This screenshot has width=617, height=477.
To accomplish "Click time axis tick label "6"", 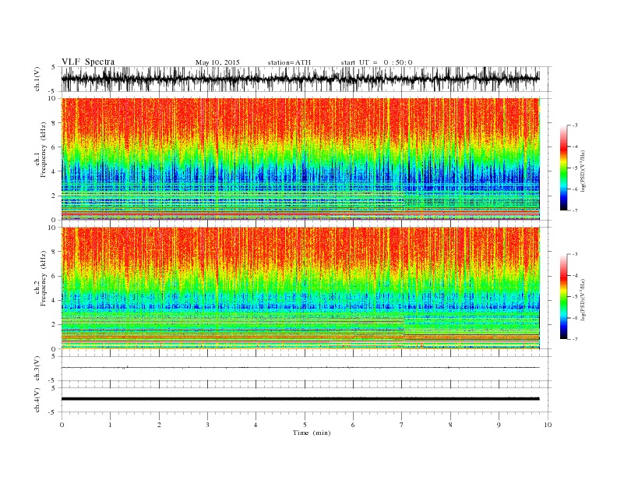I will click(353, 425).
